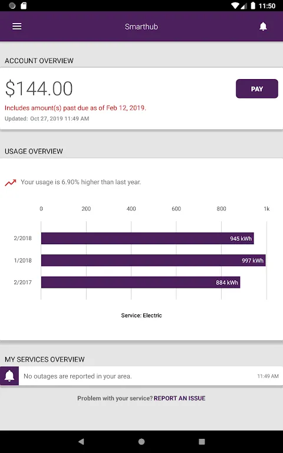Tap the Android back navigation button
Viewport: 283px width, 453px height.
click(x=81, y=441)
